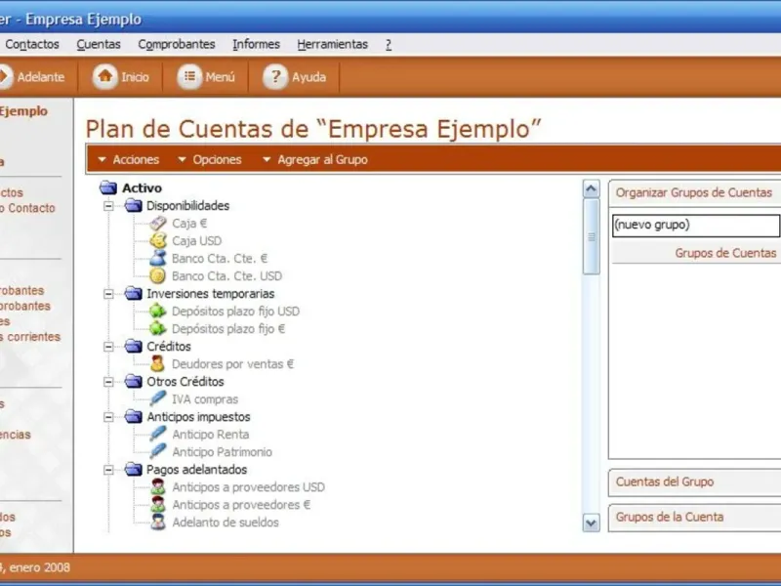Select the Caja € account label
781x586 pixels.
[189, 224]
